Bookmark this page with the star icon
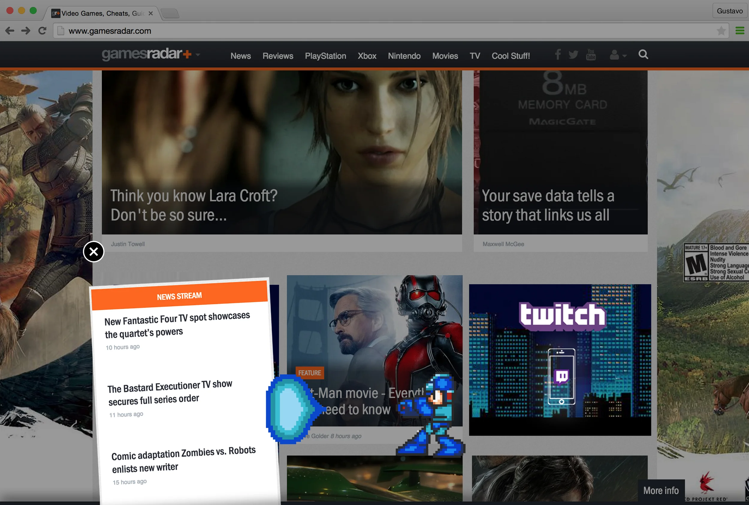 pyautogui.click(x=721, y=31)
